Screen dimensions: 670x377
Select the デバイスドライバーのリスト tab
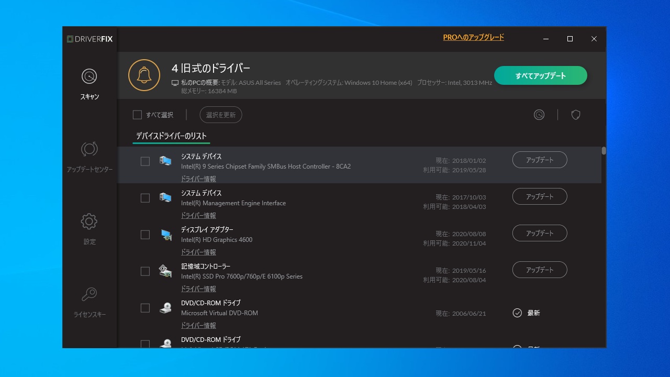pos(171,136)
